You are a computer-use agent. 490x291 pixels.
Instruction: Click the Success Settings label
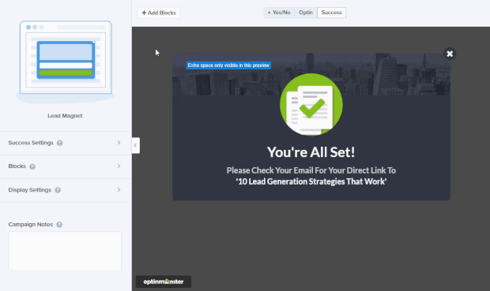tap(31, 143)
